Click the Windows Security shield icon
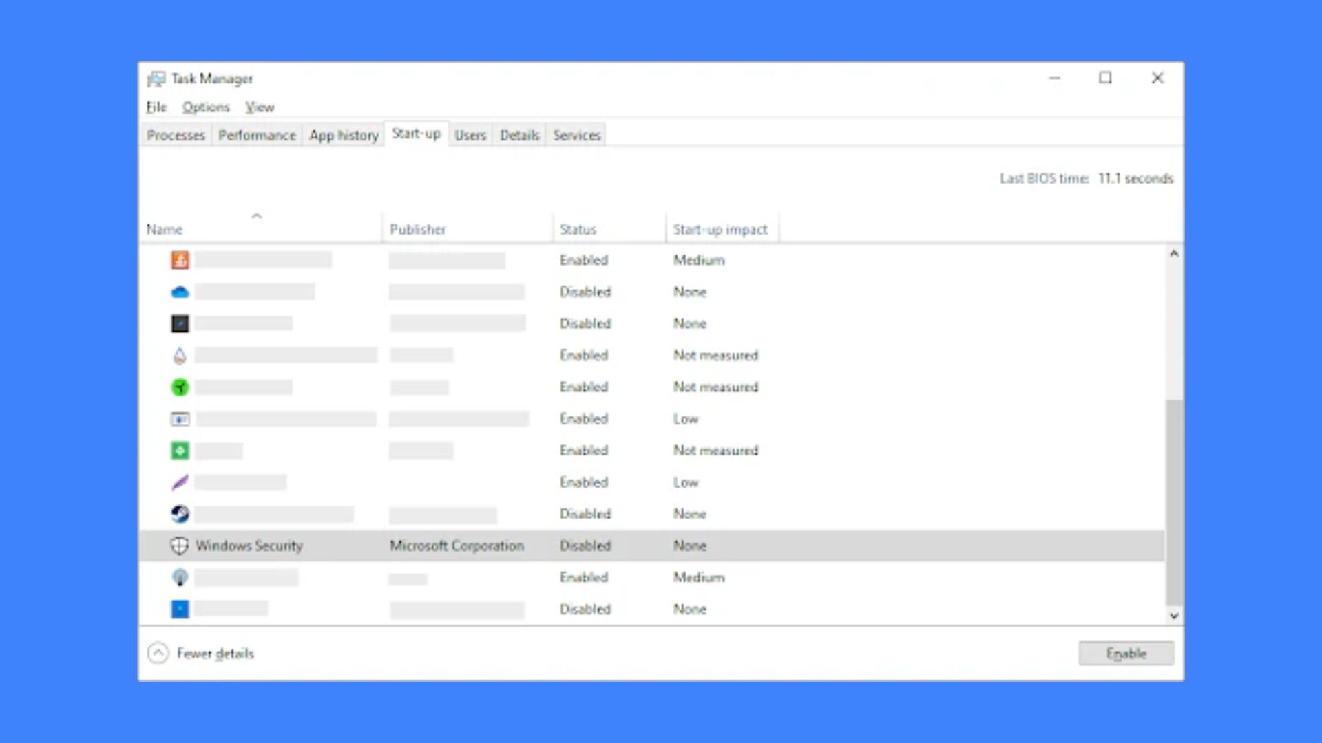Viewport: 1322px width, 743px height. [179, 546]
